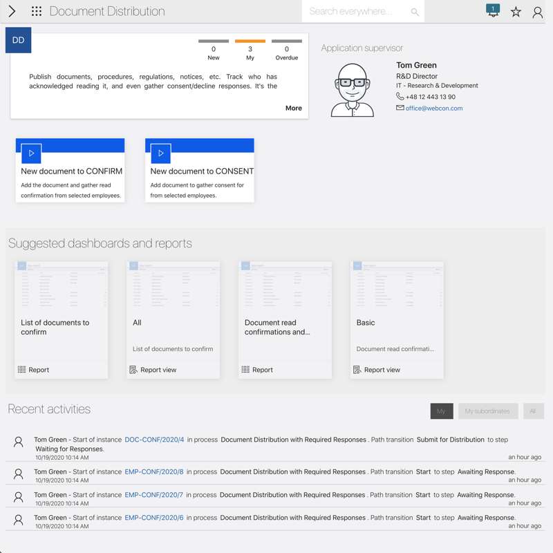553x553 pixels.
Task: Expand the side navigation chevron
Action: [x=12, y=12]
